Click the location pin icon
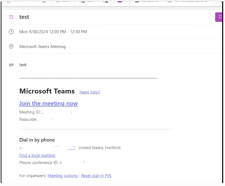This screenshot has height=186, width=225. [11, 47]
